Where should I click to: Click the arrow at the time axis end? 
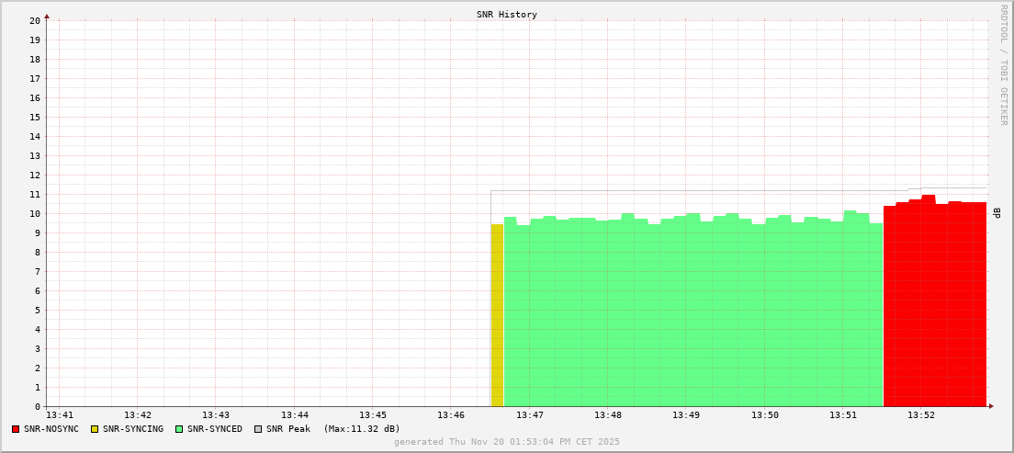coord(991,406)
